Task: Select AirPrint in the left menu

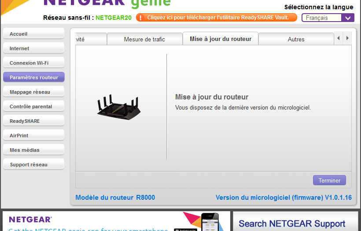Action: [33, 136]
